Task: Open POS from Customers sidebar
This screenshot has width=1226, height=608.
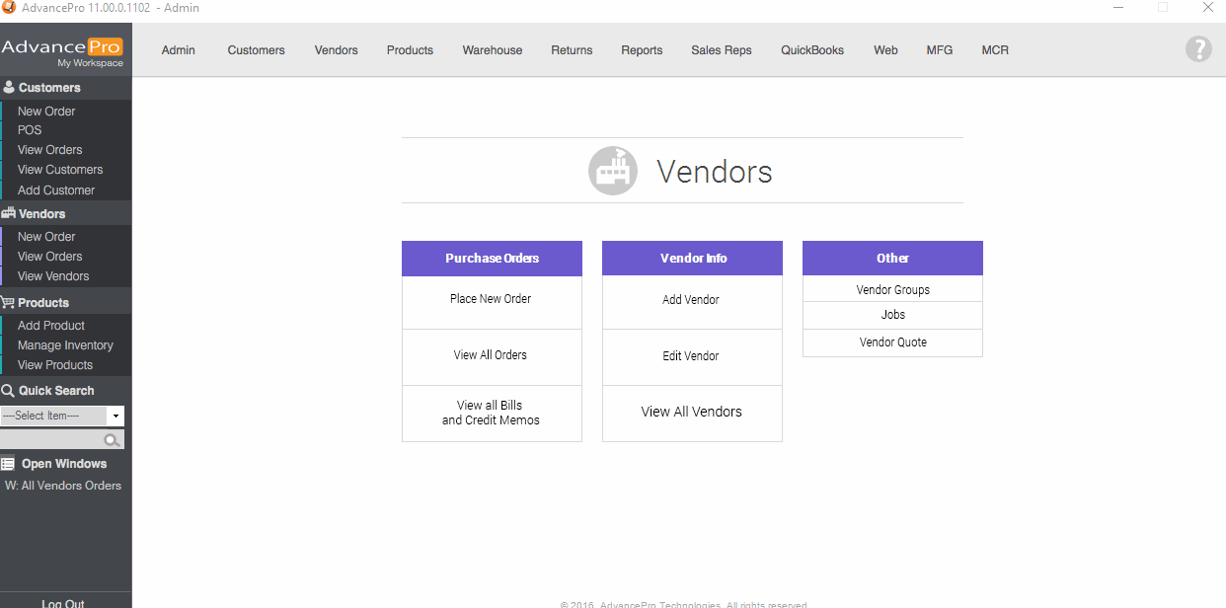Action: click(x=30, y=130)
